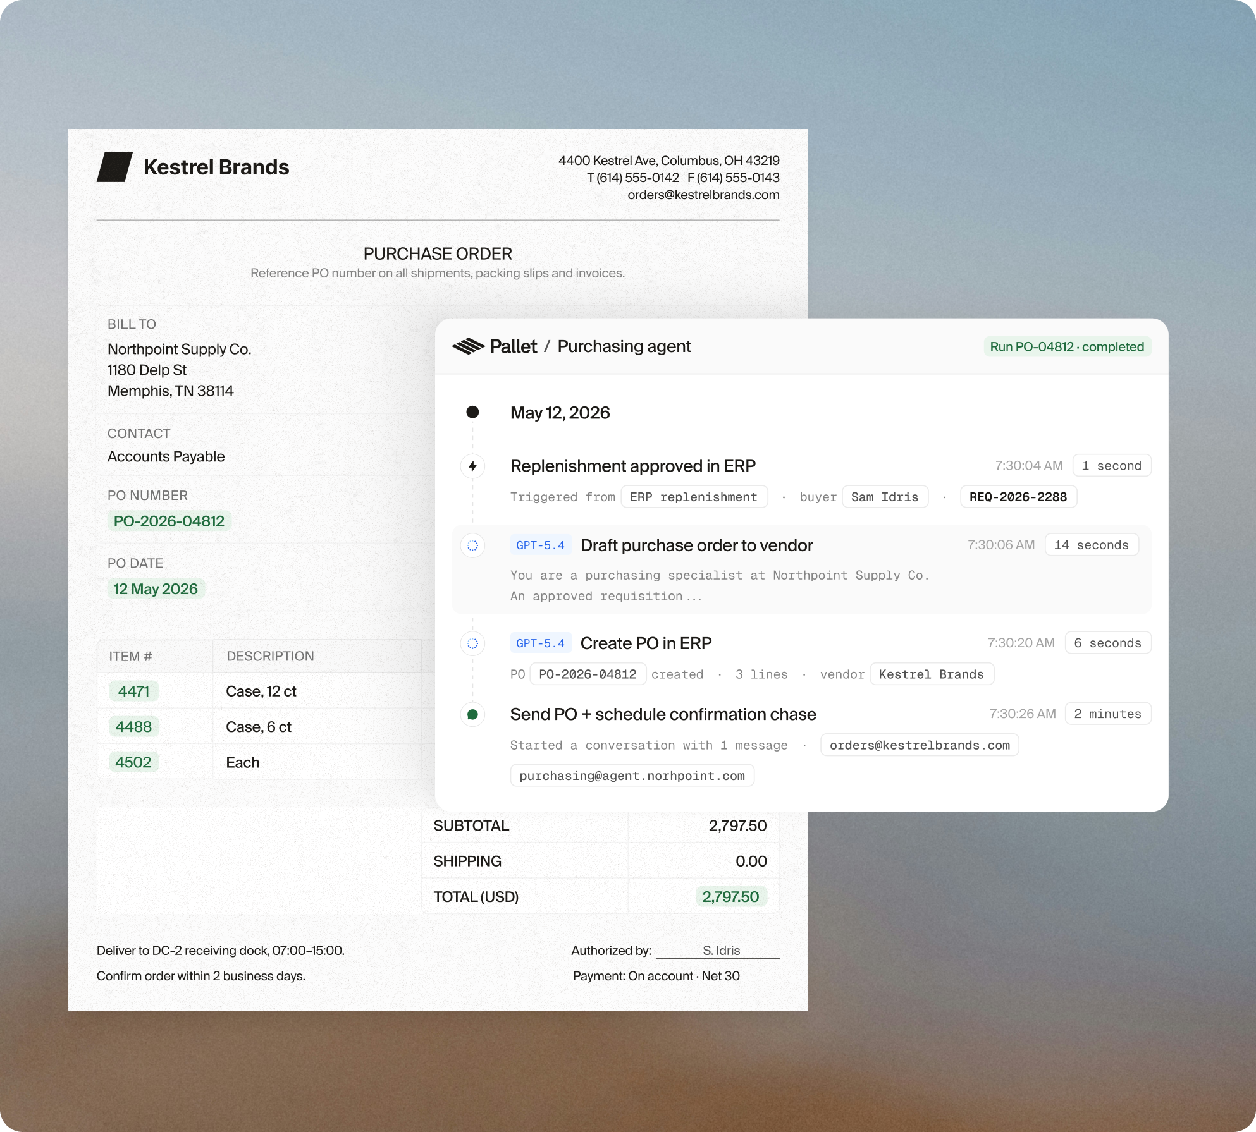
Task: Click the Kestrel Brands vendor chip
Action: [932, 674]
